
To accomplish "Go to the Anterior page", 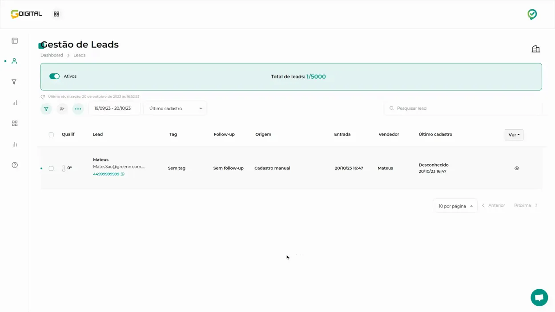I will 493,205.
